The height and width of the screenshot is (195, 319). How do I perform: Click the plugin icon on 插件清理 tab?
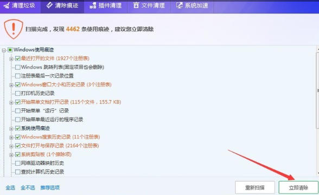point(93,5)
